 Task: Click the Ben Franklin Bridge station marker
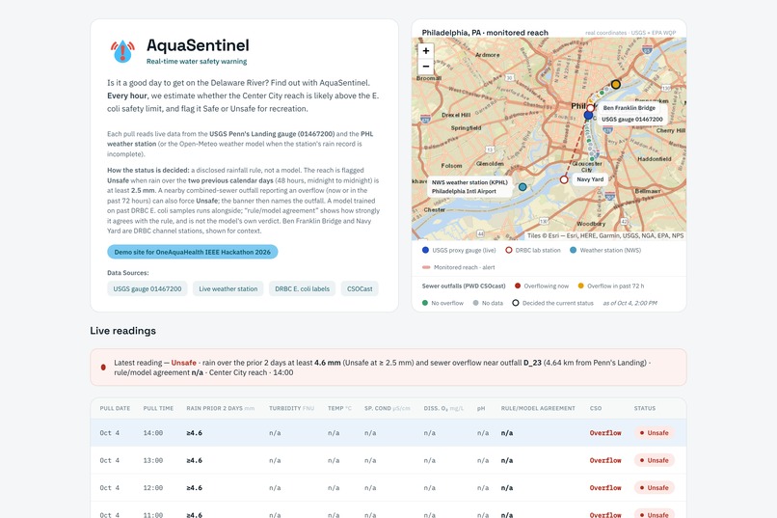click(x=590, y=108)
